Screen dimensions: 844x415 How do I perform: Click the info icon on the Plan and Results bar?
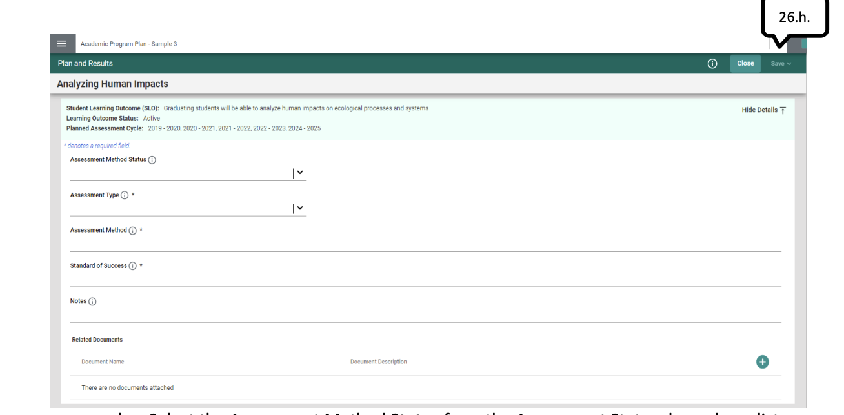tap(712, 63)
